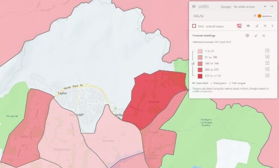Toggle SA2 layer visibility eye
Viewport: 279px width, 168px height.
pos(248,26)
